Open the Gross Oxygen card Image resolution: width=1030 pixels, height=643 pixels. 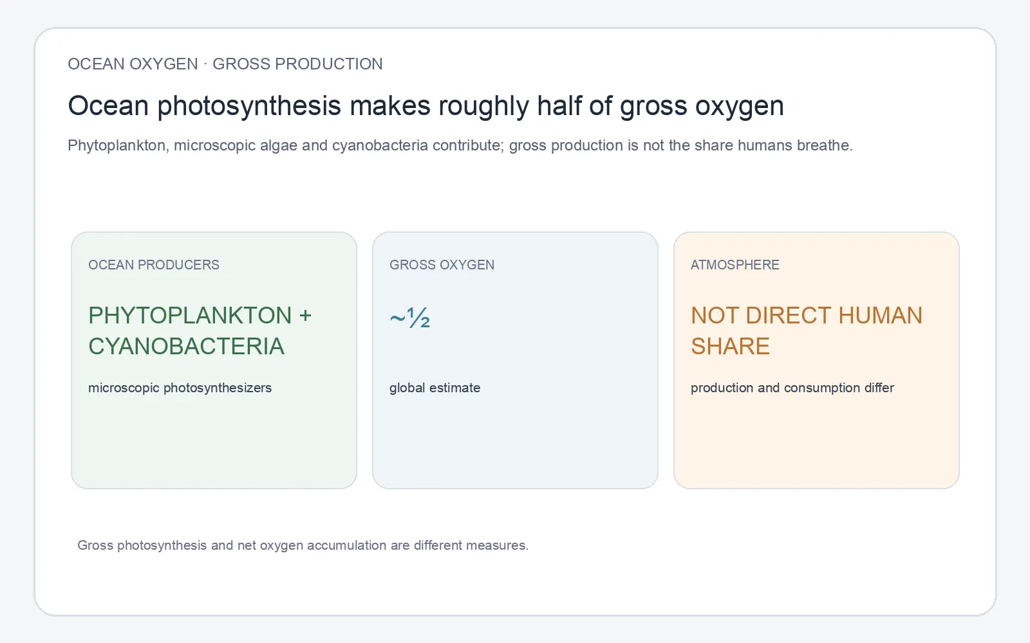coord(515,360)
